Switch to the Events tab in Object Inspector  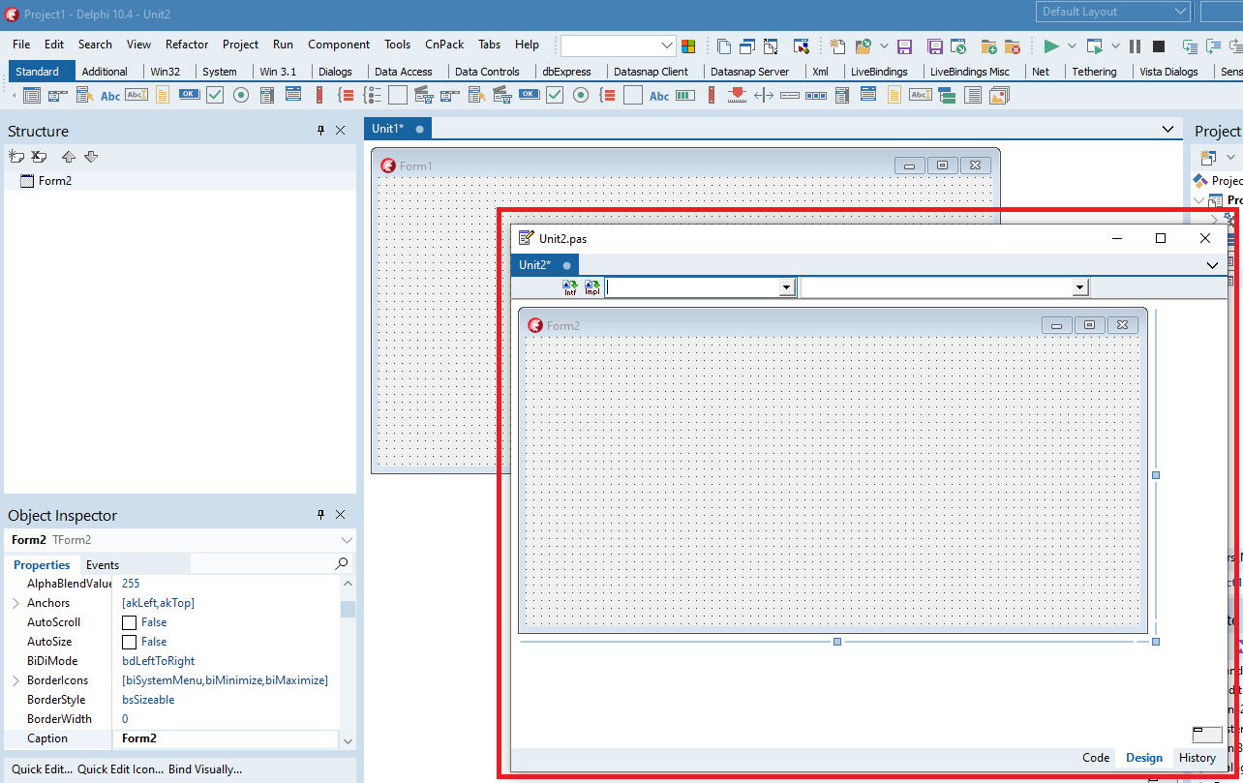point(103,565)
